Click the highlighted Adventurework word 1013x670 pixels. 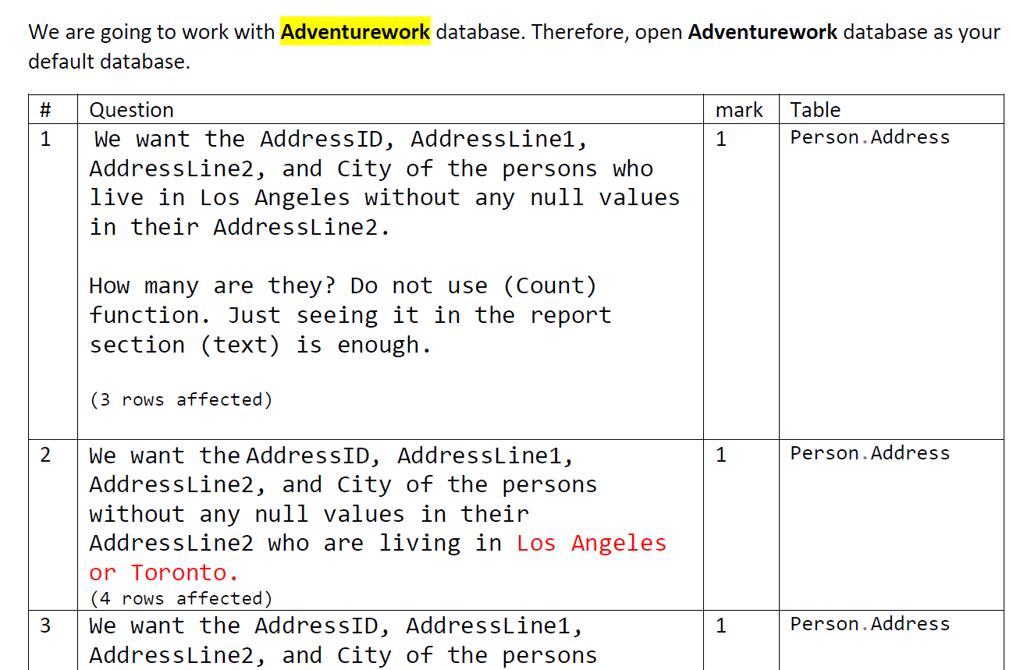click(355, 32)
